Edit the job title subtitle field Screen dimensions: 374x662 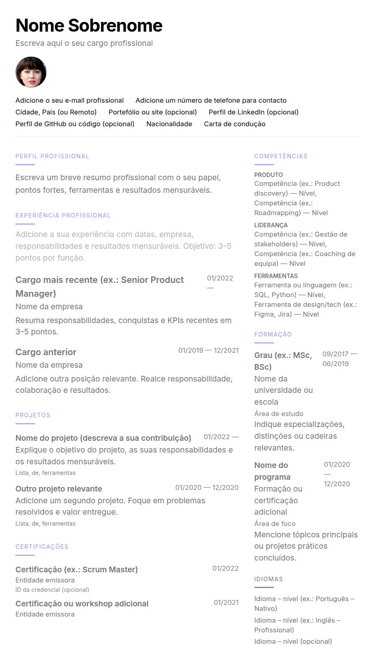tap(84, 43)
